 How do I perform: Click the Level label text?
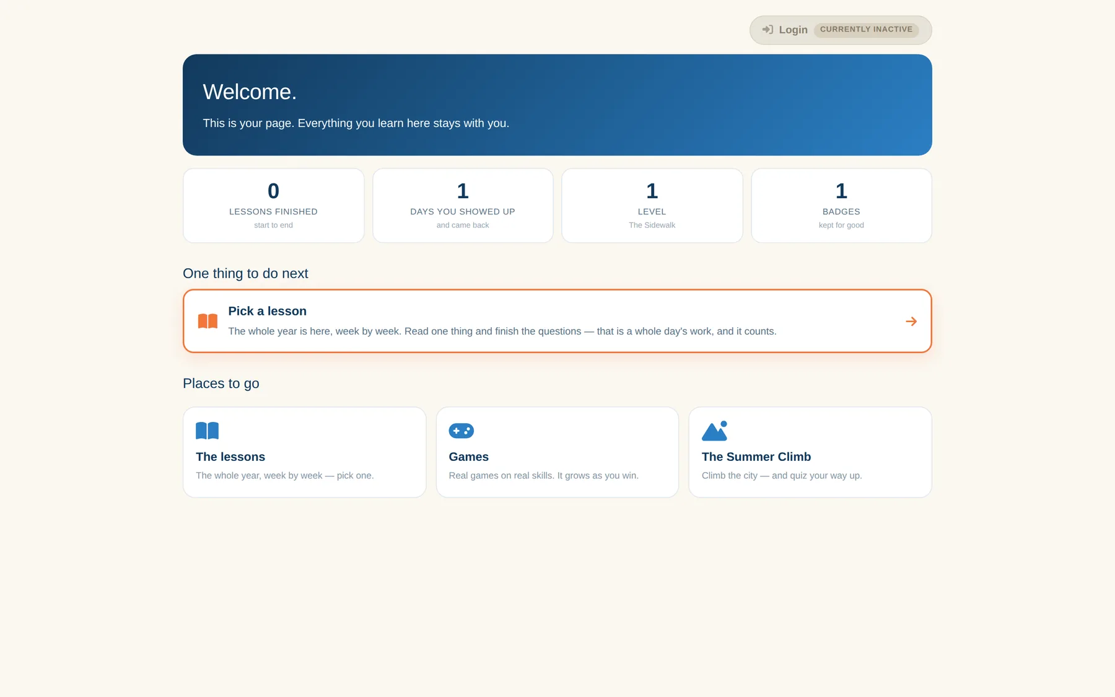pos(652,212)
